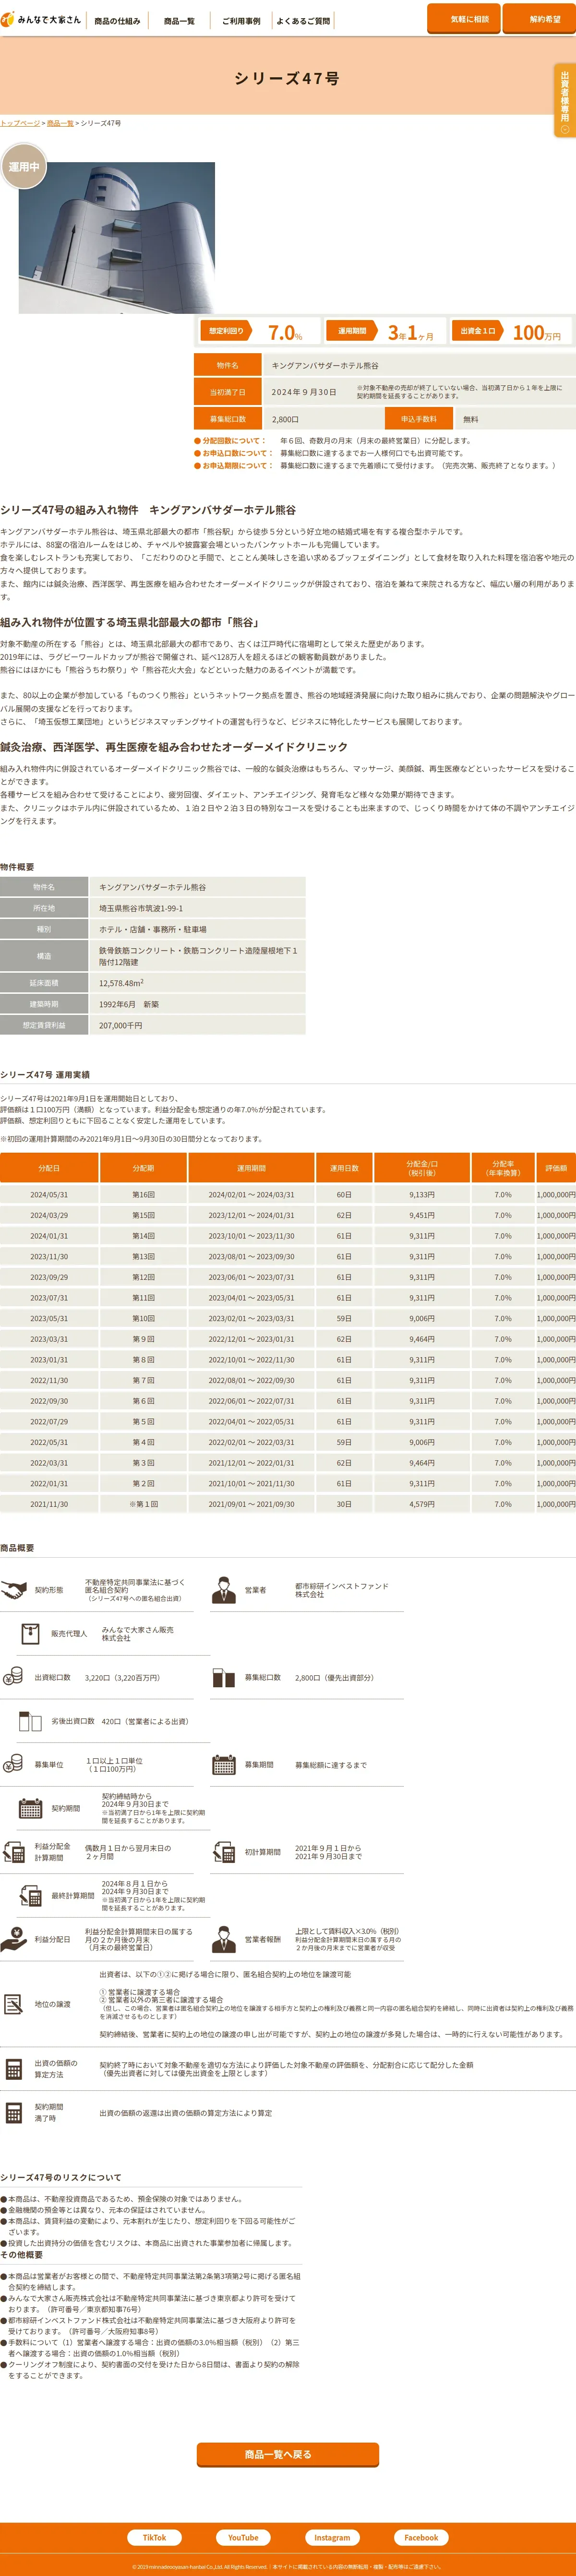Click the 12,578.48m² floor area cell
The width and height of the screenshot is (576, 2576).
click(x=197, y=983)
